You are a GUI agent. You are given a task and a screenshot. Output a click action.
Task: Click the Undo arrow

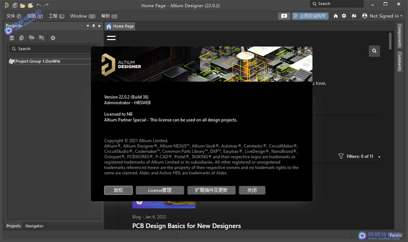38,5
